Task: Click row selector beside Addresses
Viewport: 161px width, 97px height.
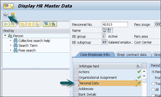Action: [76, 89]
